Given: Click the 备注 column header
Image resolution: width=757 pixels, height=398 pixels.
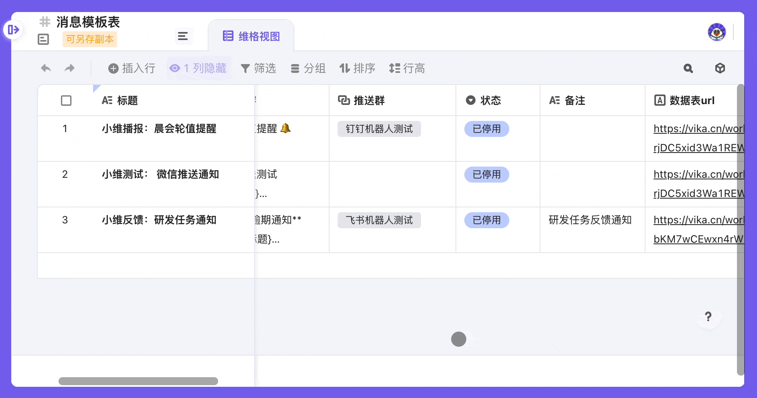Looking at the screenshot, I should (593, 101).
